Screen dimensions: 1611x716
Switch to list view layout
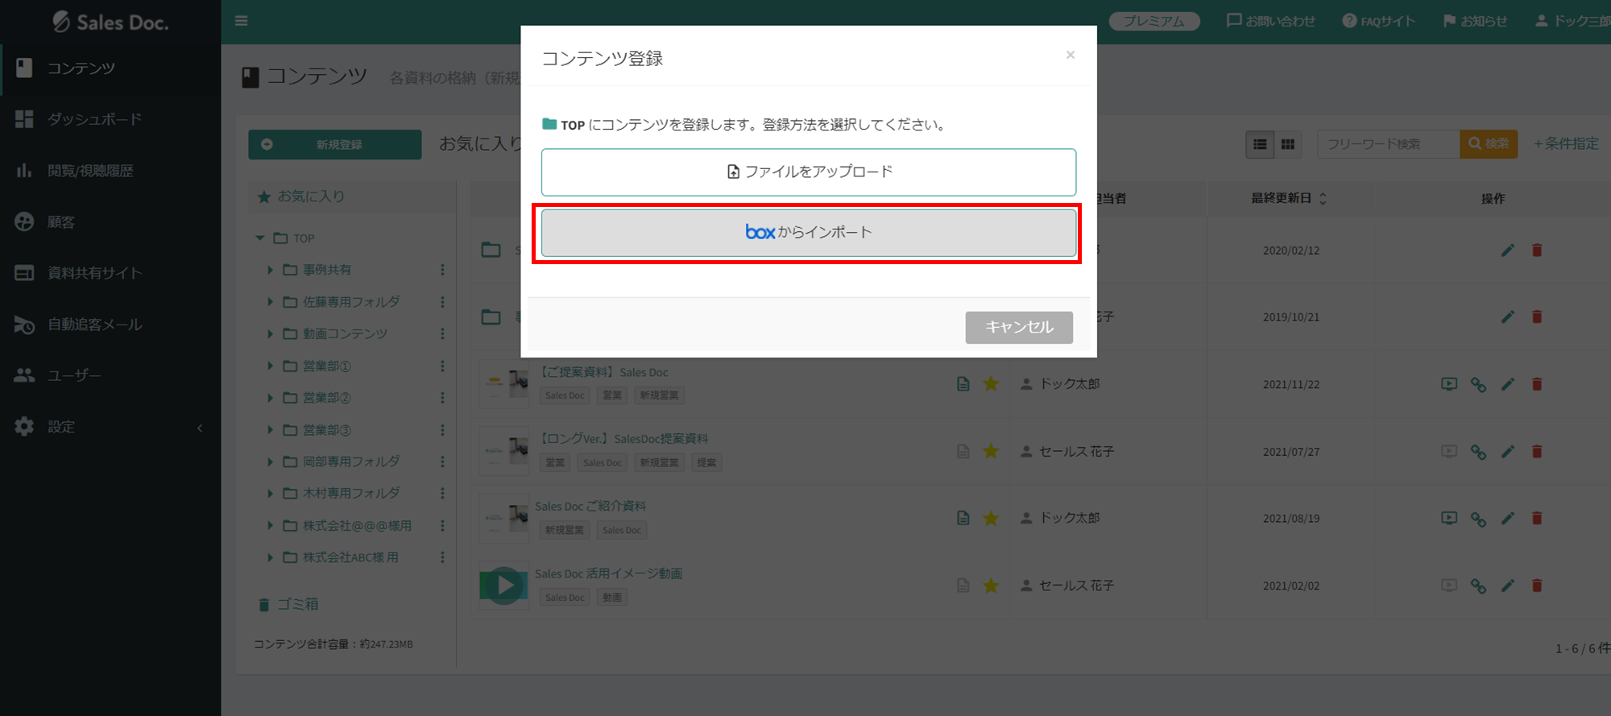[1260, 144]
